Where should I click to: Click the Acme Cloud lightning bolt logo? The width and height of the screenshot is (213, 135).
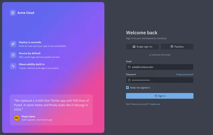[x=13, y=13]
